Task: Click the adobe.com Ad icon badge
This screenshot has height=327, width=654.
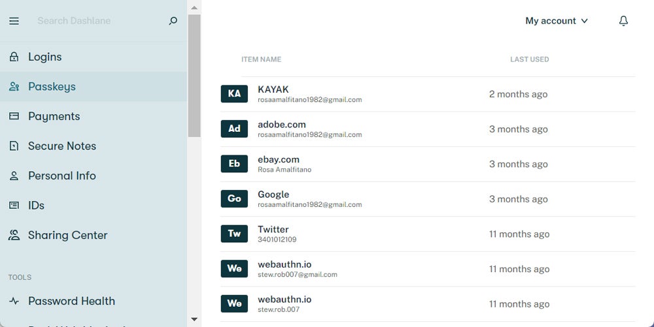Action: click(234, 129)
